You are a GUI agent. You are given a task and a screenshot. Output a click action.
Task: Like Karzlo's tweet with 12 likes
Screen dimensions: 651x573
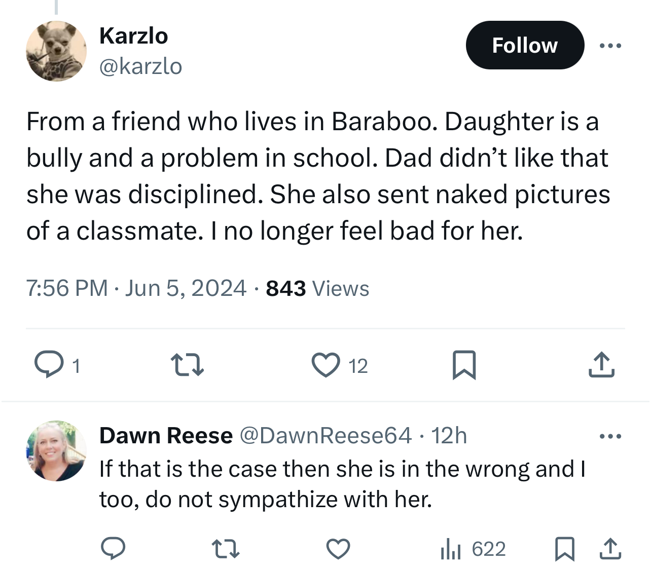pos(325,365)
